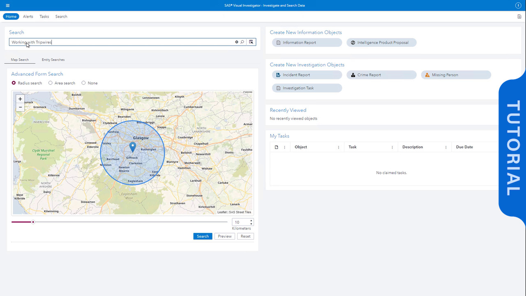Click the radius kilometers number field
This screenshot has height=296, width=526.
coord(241,222)
